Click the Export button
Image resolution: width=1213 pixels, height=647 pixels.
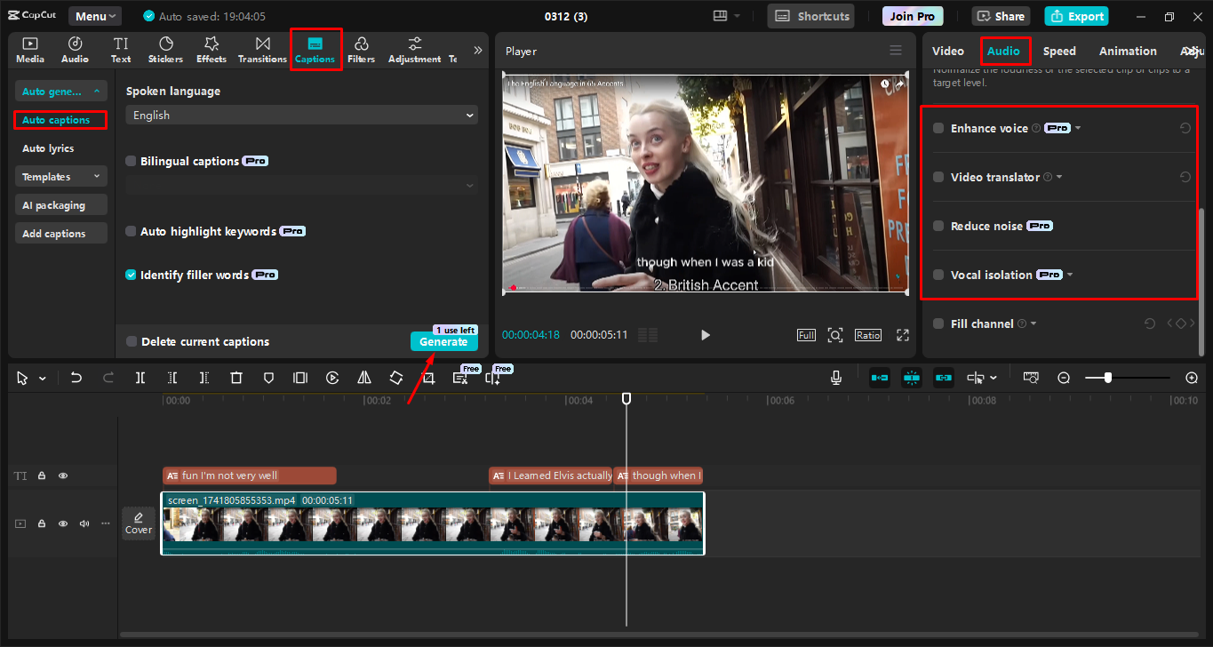1076,15
